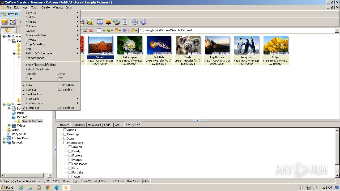Check the Icons category checkbox
This screenshot has height=191, width=340.
tap(65, 138)
